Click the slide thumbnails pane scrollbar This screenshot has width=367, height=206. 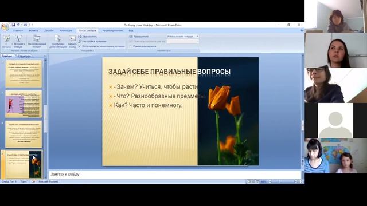pos(46,119)
